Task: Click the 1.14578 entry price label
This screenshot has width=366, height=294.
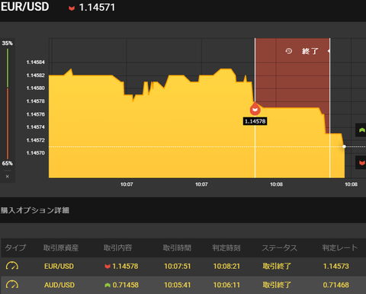Action: [x=255, y=121]
